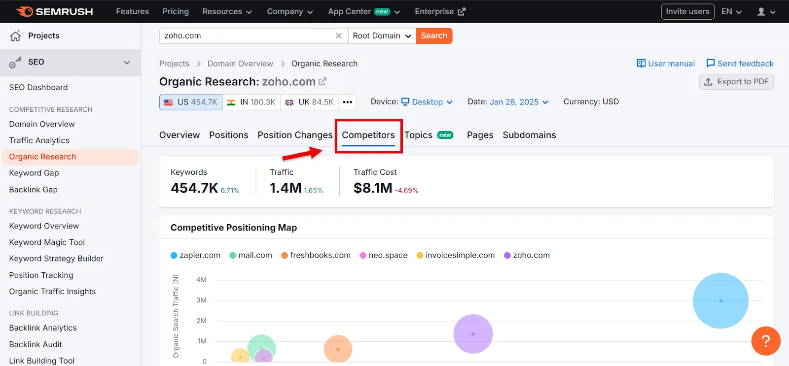Image resolution: width=789 pixels, height=366 pixels.
Task: Open Domain Overview in sidebar
Action: (42, 124)
